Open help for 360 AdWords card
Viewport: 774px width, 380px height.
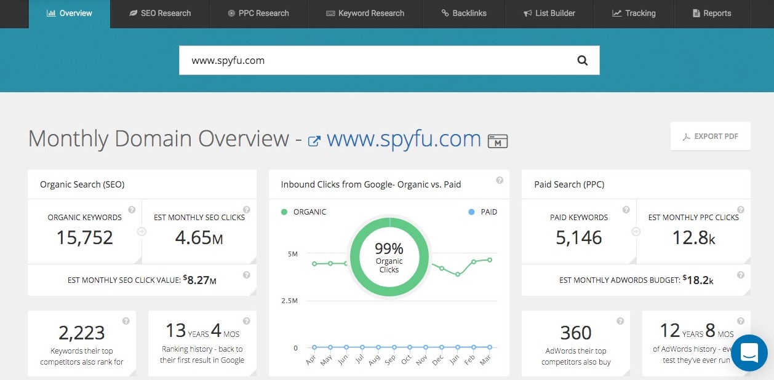pyautogui.click(x=620, y=320)
